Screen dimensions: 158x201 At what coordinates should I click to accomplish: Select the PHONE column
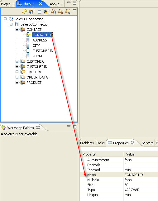pyautogui.click(x=38, y=56)
